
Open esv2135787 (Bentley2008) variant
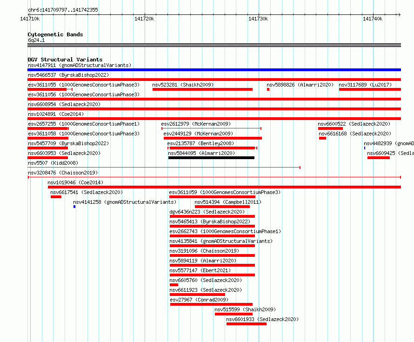click(x=200, y=143)
